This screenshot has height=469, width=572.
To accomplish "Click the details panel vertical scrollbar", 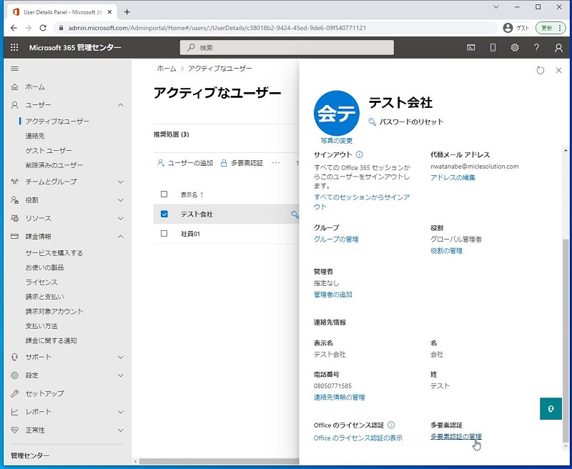I will tap(566, 341).
